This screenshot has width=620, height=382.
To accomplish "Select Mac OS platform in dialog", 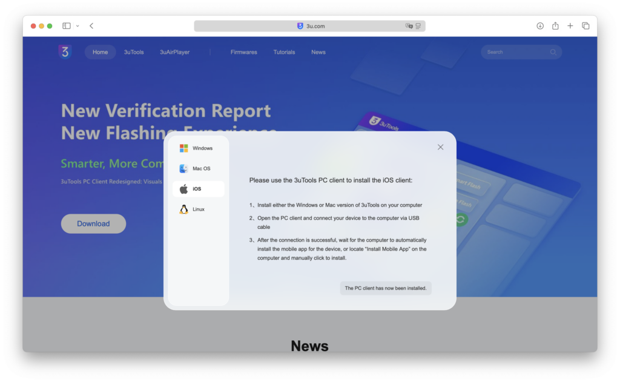I will [199, 168].
